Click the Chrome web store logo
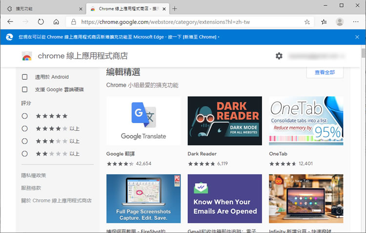Screen dimensions: 366x233 coord(27,56)
